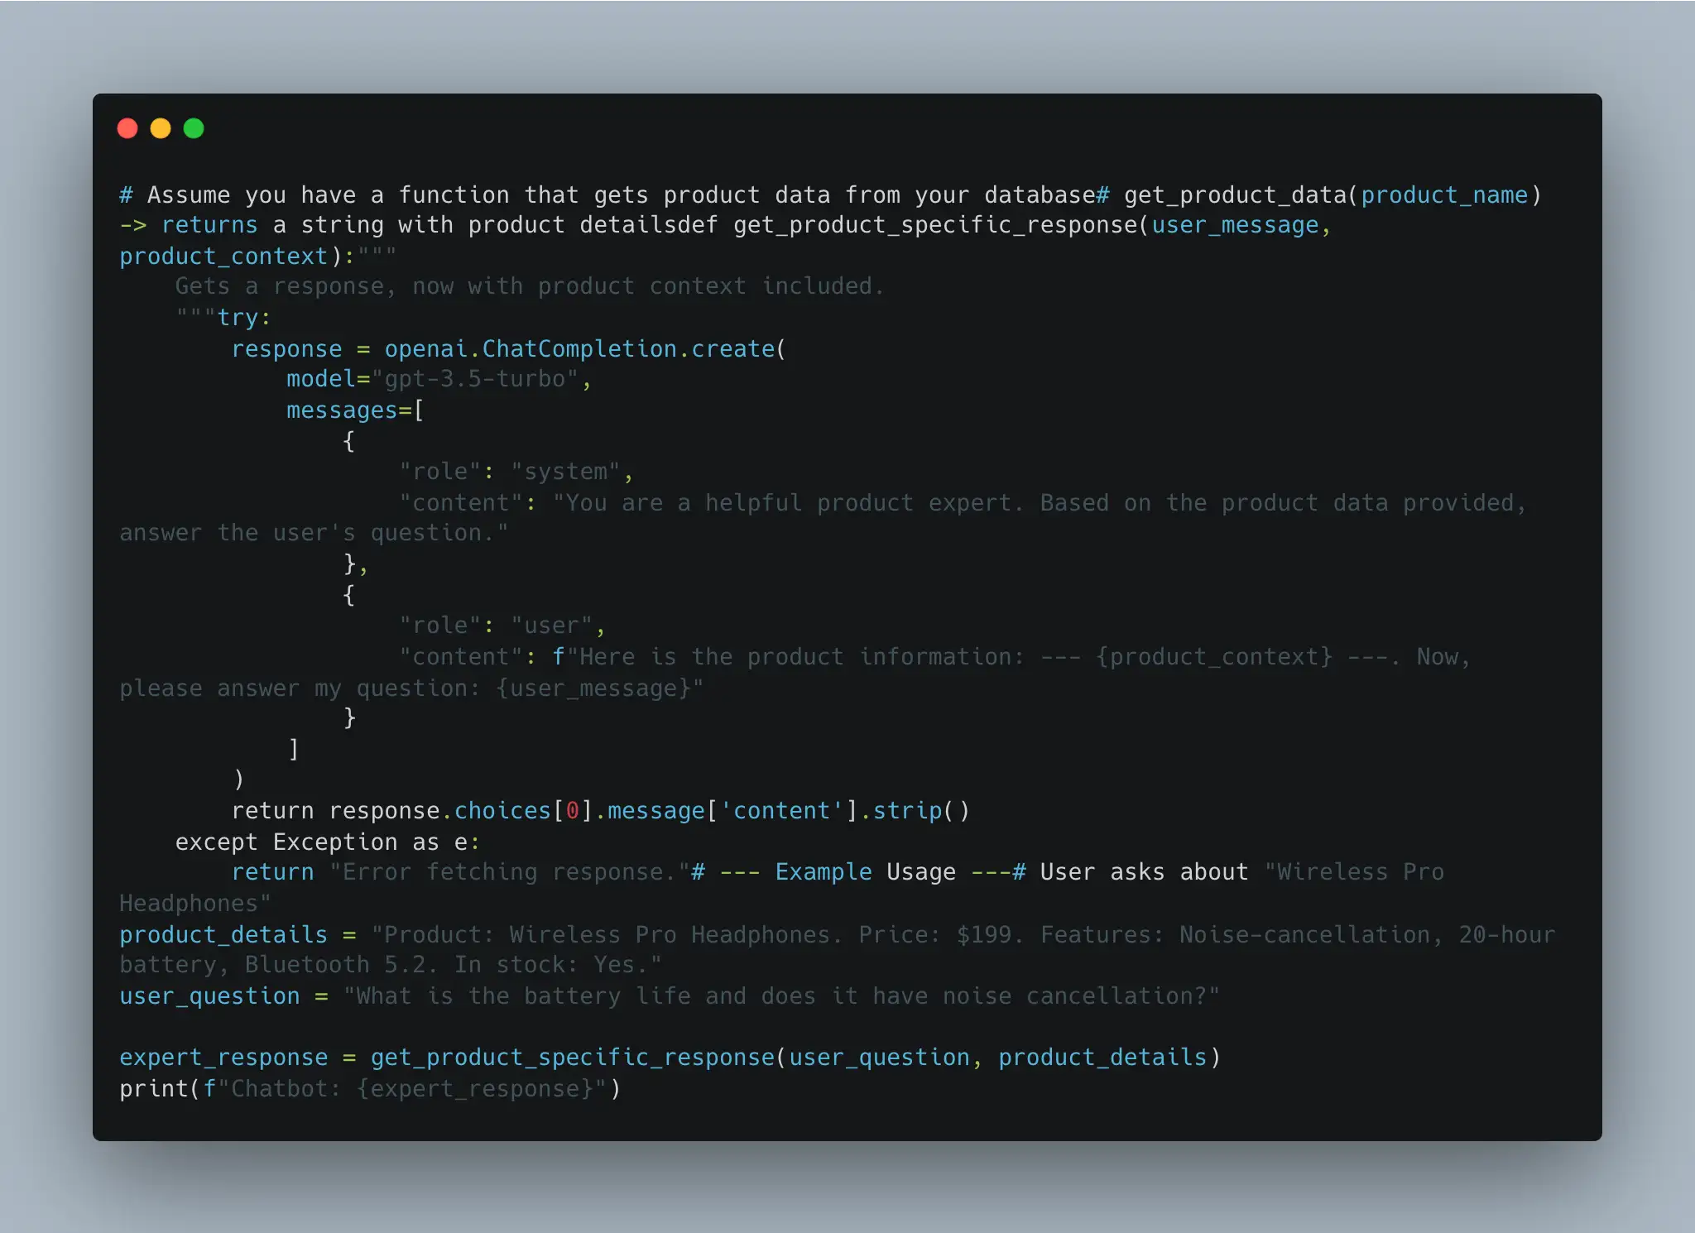Click the docstring 'Gets a response, now with product context included.'
Viewport: 1695px width, 1233px height.
coord(530,286)
